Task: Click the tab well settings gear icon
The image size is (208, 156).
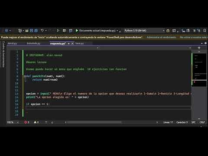Action: [205, 43]
